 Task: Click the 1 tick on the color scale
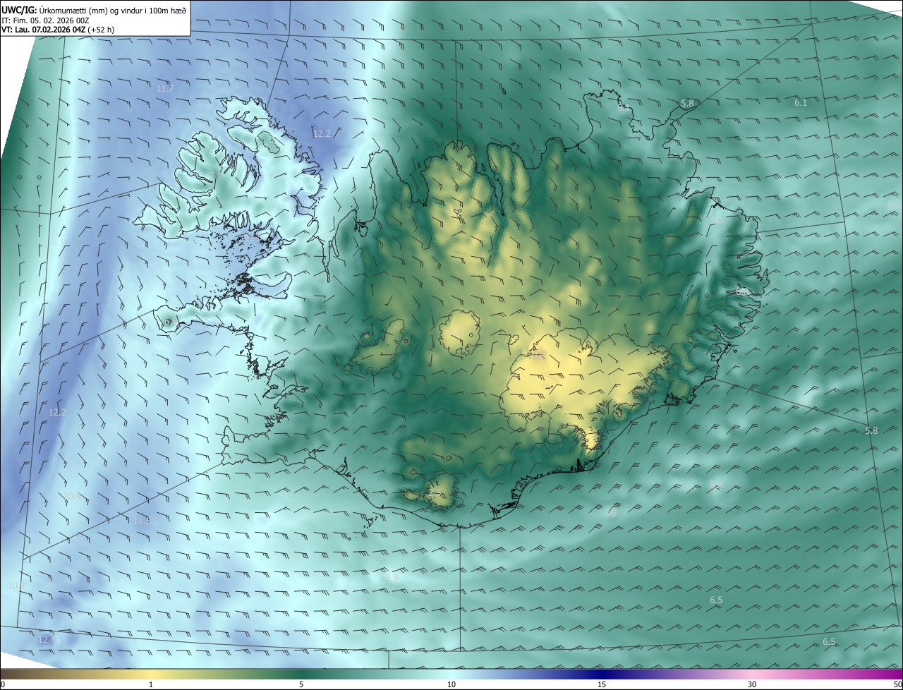point(151,684)
